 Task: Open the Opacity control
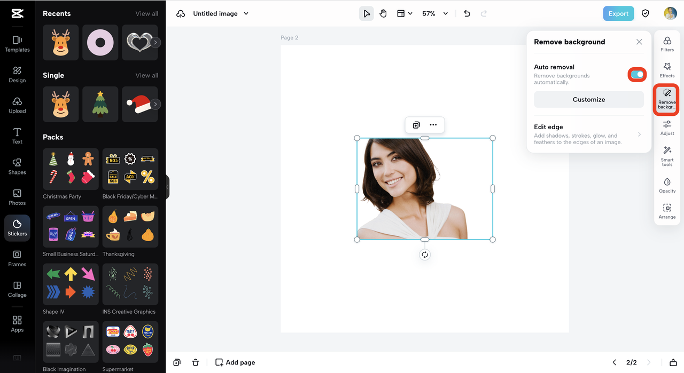click(x=667, y=185)
